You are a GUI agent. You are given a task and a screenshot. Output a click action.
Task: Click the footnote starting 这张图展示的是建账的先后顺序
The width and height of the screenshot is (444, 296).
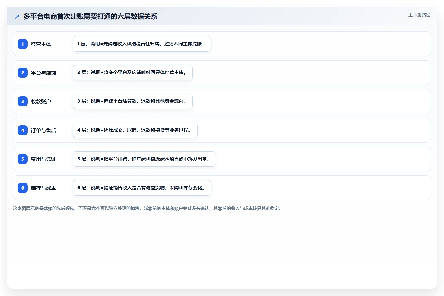click(x=147, y=208)
